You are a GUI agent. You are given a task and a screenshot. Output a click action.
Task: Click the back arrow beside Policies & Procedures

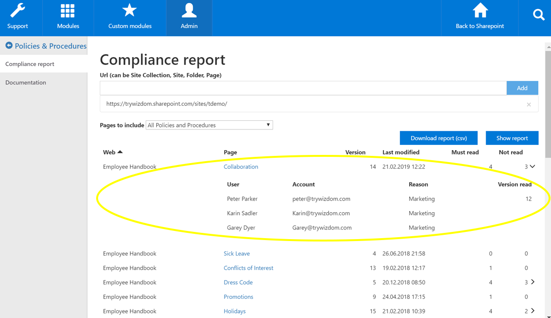(9, 46)
